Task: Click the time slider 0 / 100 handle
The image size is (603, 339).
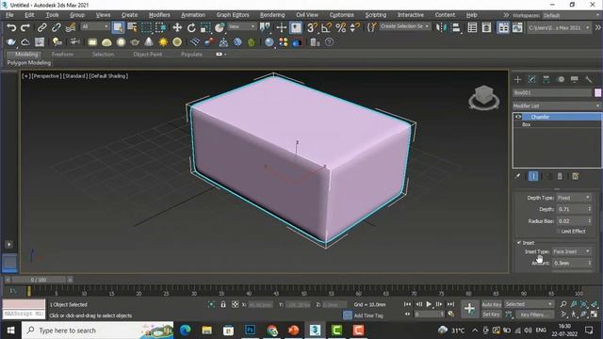Action: click(39, 280)
